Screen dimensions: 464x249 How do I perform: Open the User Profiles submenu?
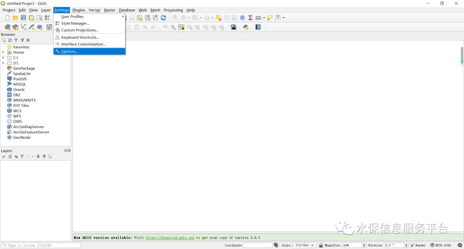coord(89,17)
